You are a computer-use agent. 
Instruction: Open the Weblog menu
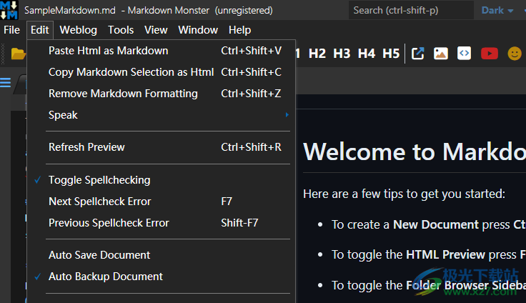coord(78,30)
